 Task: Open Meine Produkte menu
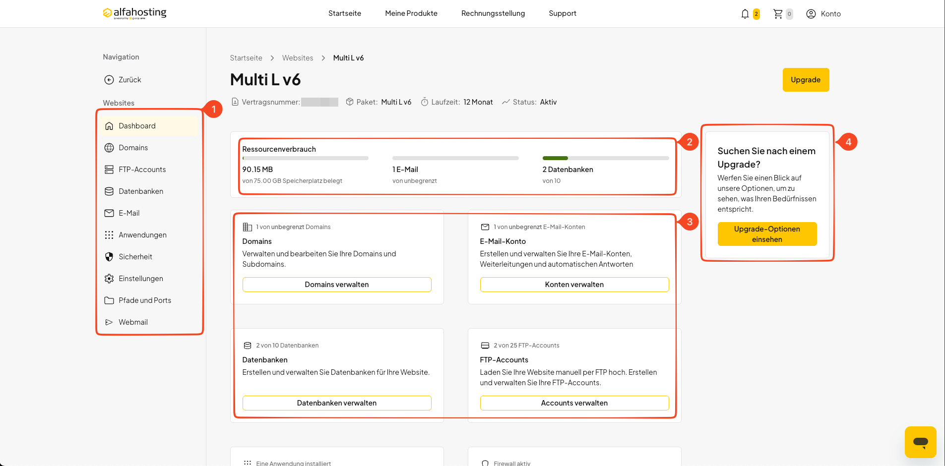(x=411, y=13)
